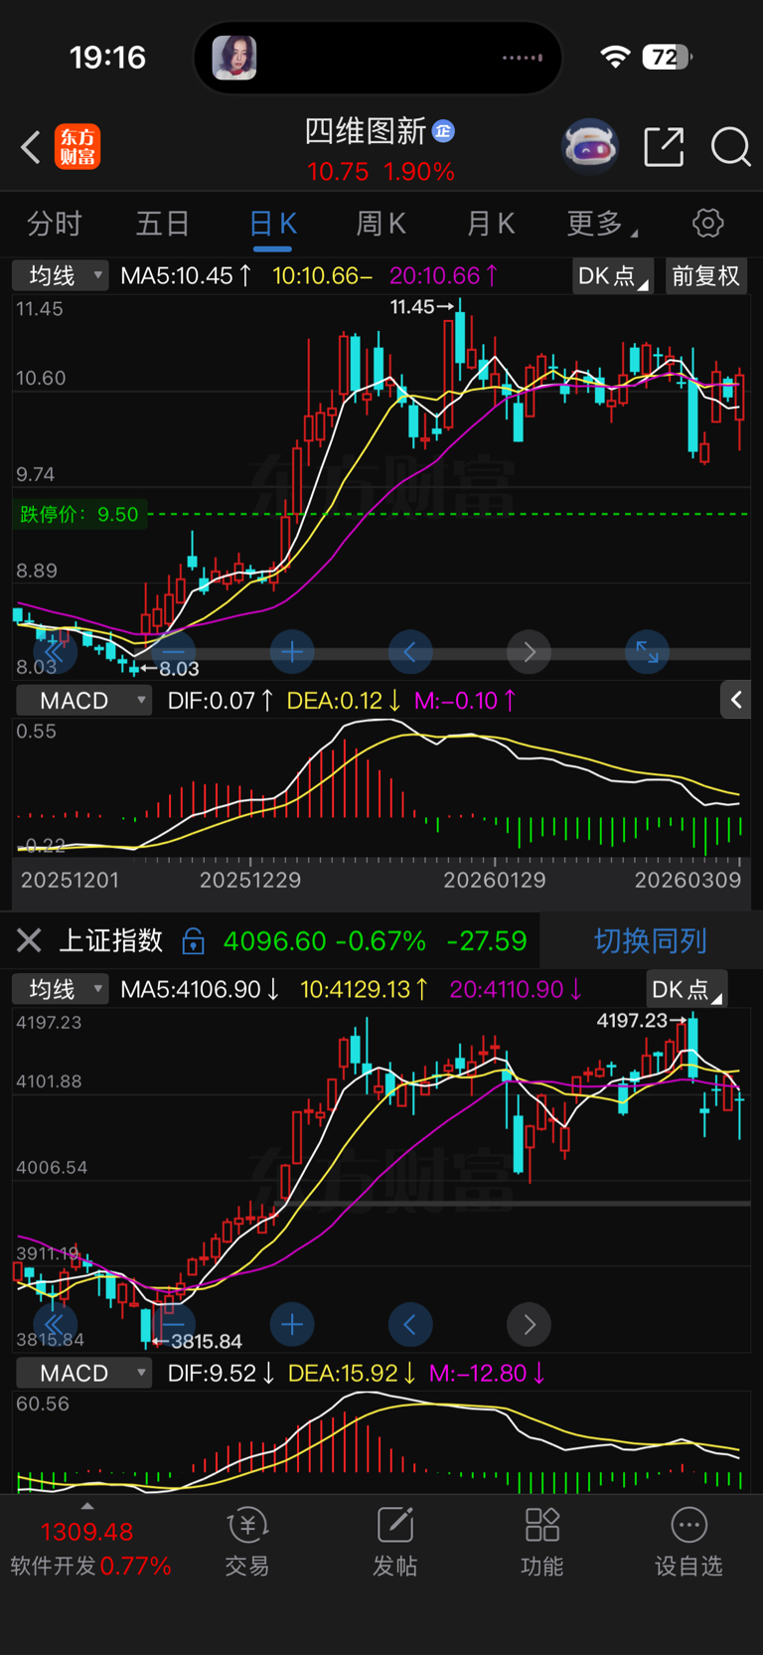Image resolution: width=764 pixels, height=1655 pixels.
Task: Tap the back arrow at top left
Action: click(x=31, y=147)
